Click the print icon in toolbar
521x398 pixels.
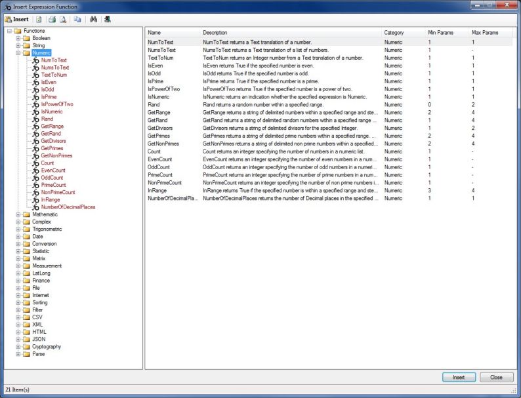pyautogui.click(x=51, y=20)
